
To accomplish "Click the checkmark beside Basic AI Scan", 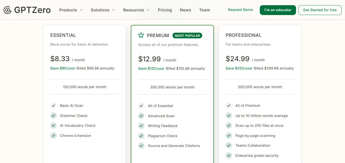I will click(53, 105).
